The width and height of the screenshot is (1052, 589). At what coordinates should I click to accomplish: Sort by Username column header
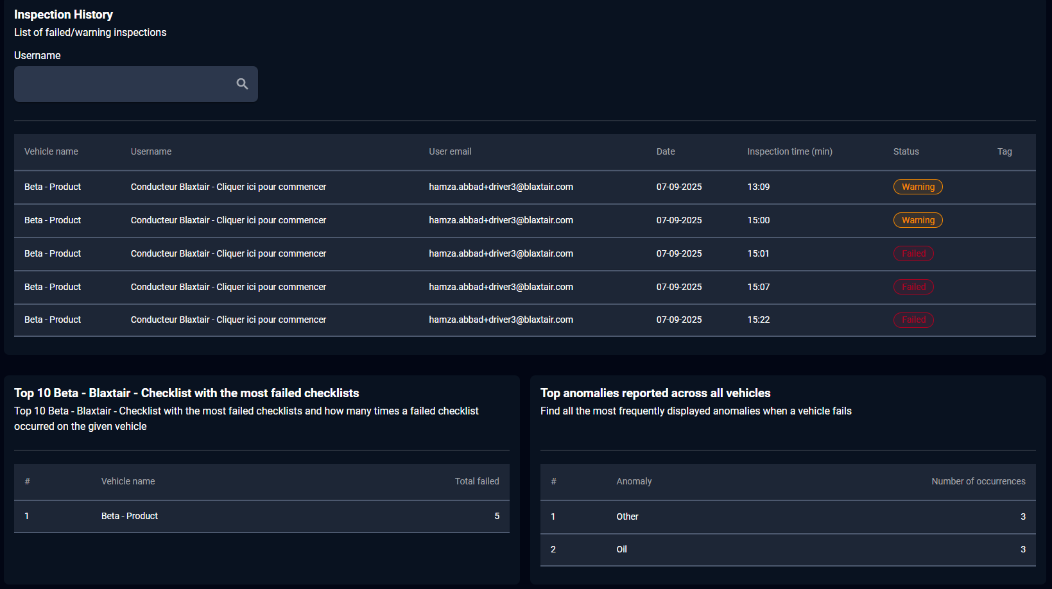[151, 152]
